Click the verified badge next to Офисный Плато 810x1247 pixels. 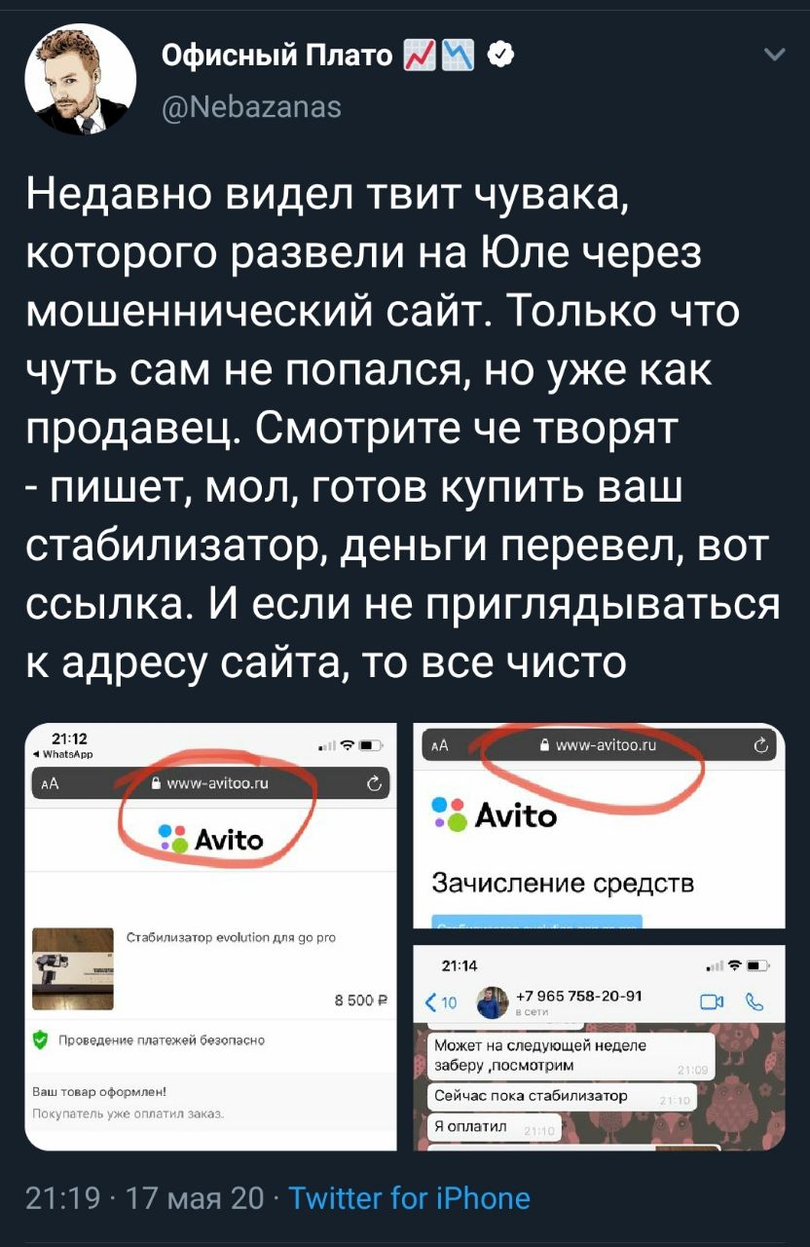point(498,57)
